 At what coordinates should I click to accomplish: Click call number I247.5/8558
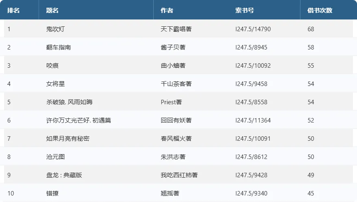tap(251, 102)
